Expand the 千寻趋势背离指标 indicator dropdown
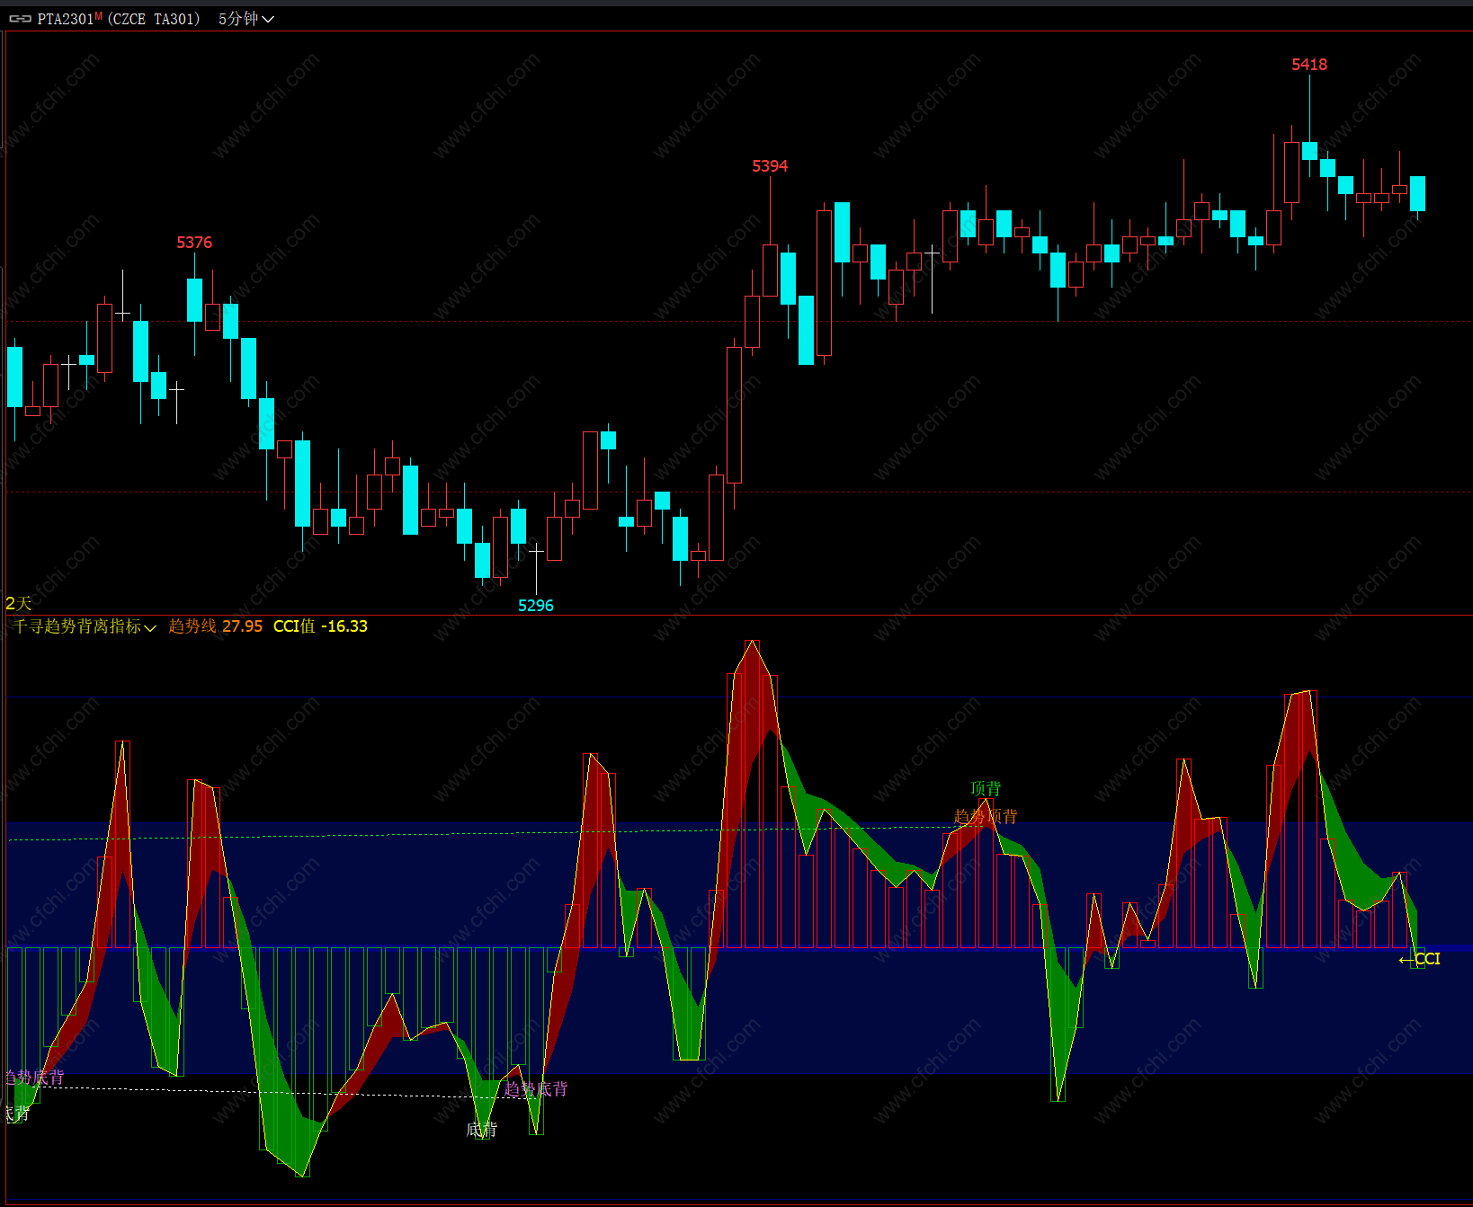Image resolution: width=1473 pixels, height=1207 pixels. (85, 626)
